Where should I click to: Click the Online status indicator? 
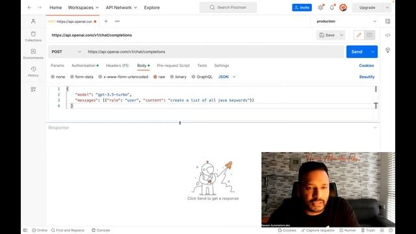coord(40,230)
